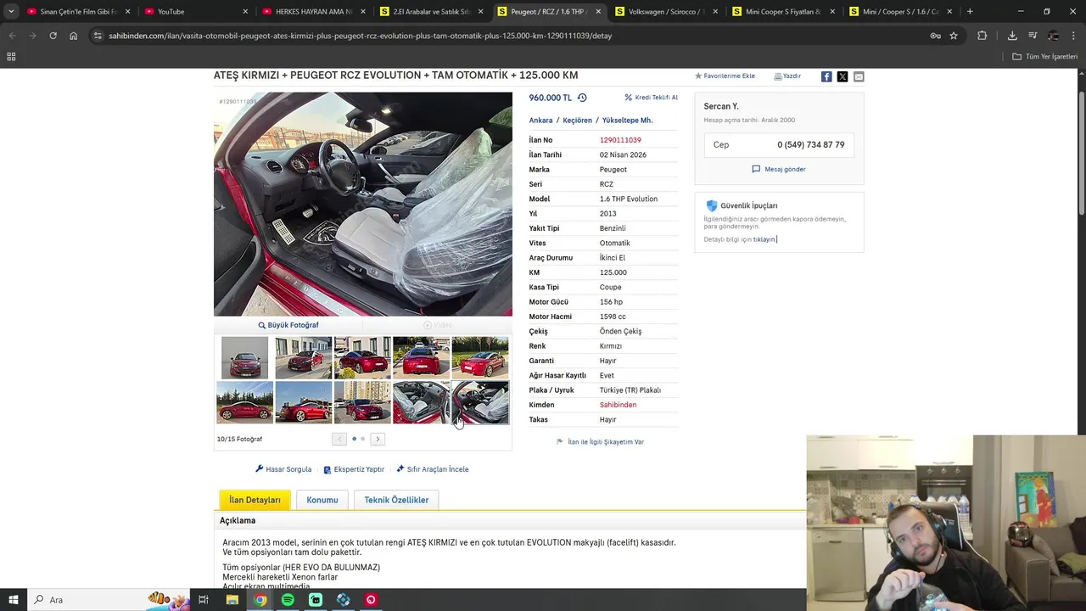Close the Peugeot RCZ browser tab
The height and width of the screenshot is (611, 1086).
pyautogui.click(x=598, y=12)
